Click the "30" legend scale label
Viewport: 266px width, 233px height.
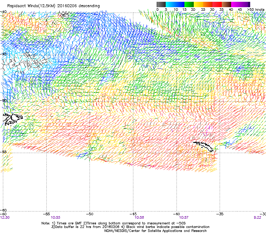212,9
